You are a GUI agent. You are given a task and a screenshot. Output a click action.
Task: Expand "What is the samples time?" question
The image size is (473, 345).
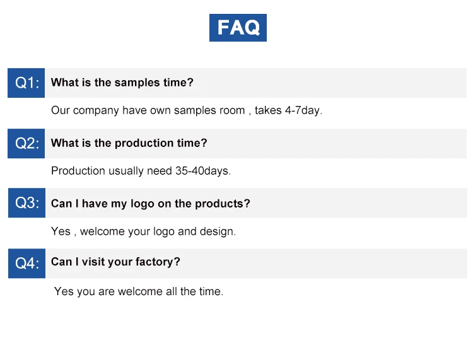pos(122,83)
